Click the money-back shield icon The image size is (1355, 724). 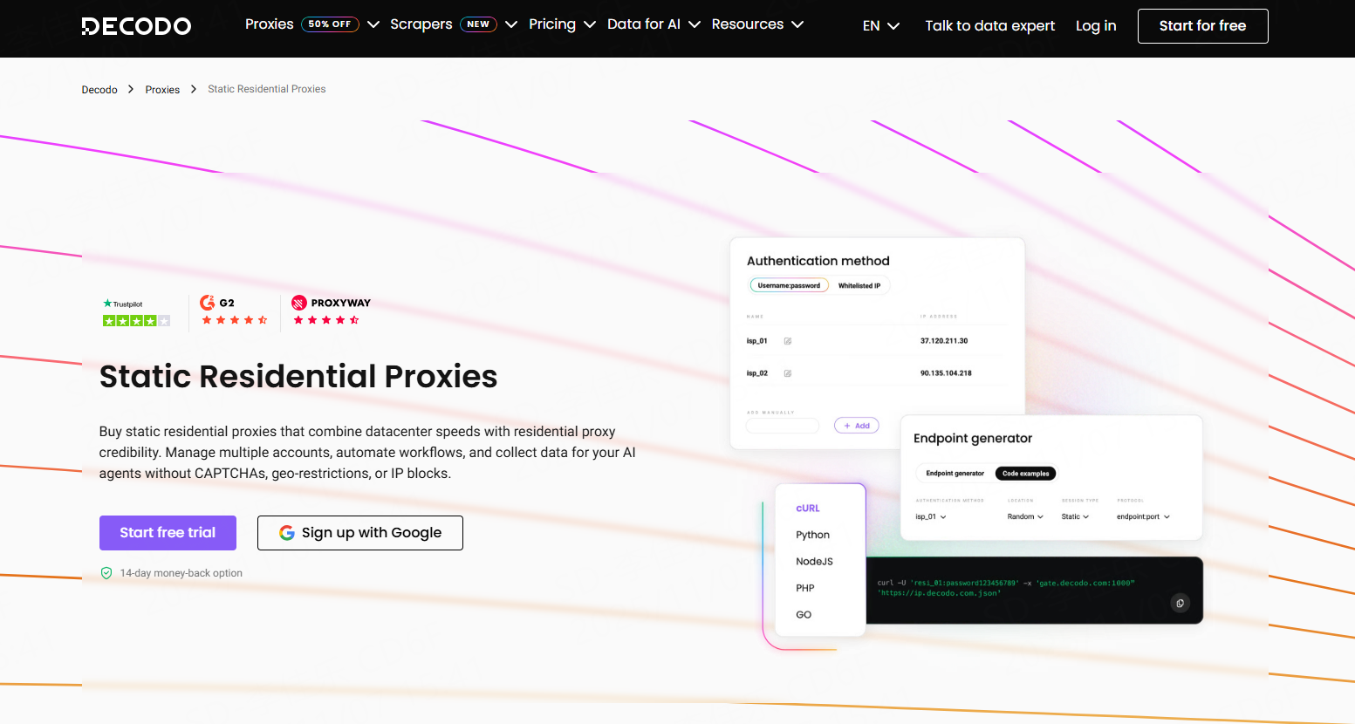pyautogui.click(x=106, y=573)
